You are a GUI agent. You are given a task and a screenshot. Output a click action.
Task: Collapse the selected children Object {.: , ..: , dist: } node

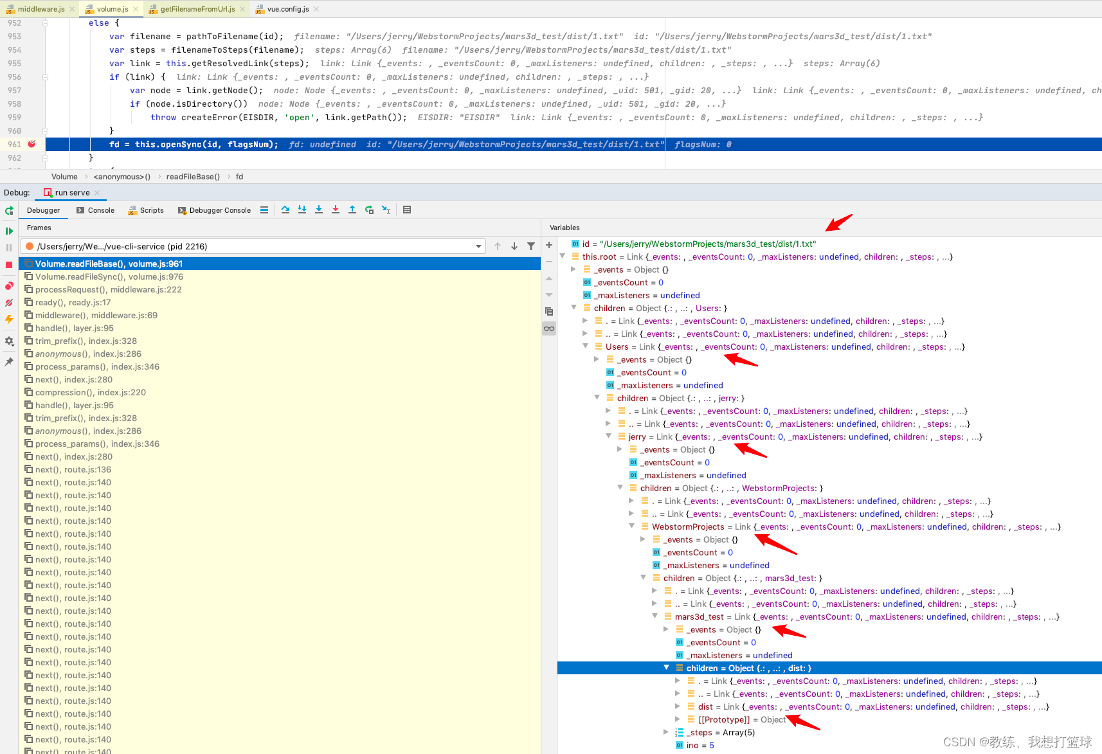(667, 668)
